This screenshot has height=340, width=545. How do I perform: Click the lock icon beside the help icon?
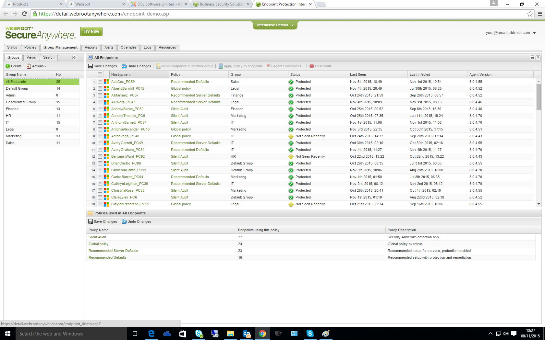click(532, 58)
